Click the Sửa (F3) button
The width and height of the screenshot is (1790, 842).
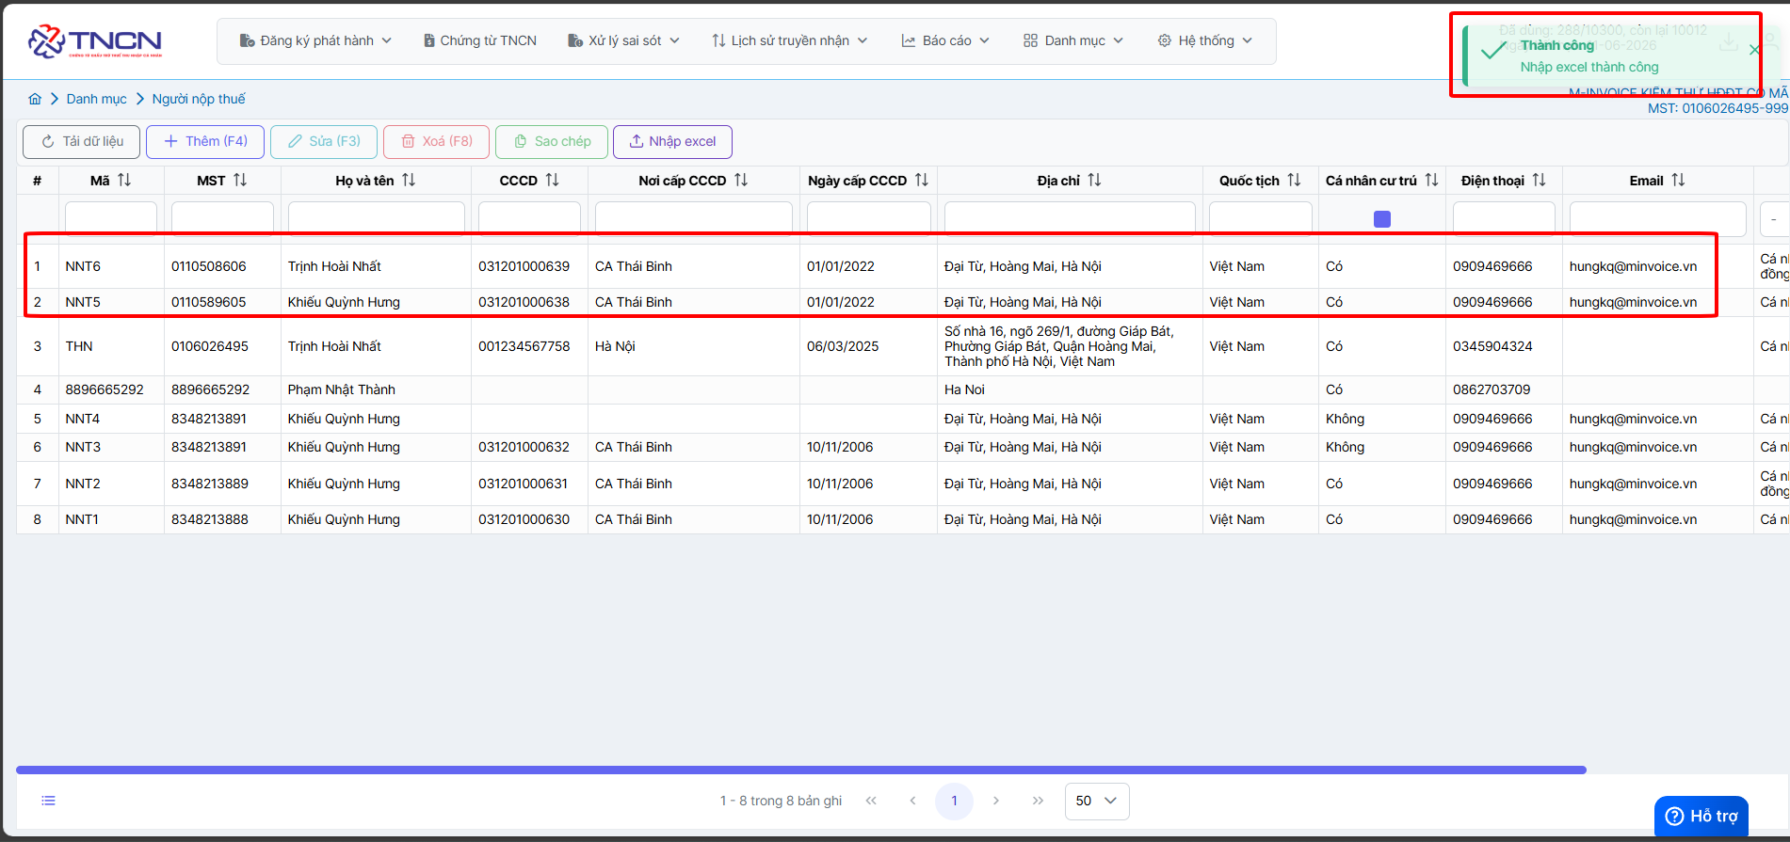tap(324, 141)
